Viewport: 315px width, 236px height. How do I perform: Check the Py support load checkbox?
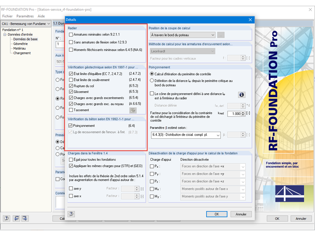tap(152, 174)
